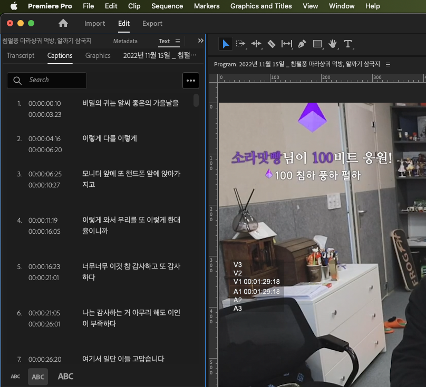Open captions options three-dot button
This screenshot has height=387, width=426.
click(191, 81)
